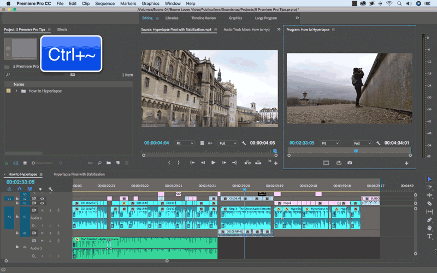Open Source monitor Fit zoom dropdown
The width and height of the screenshot is (437, 273).
(x=185, y=143)
